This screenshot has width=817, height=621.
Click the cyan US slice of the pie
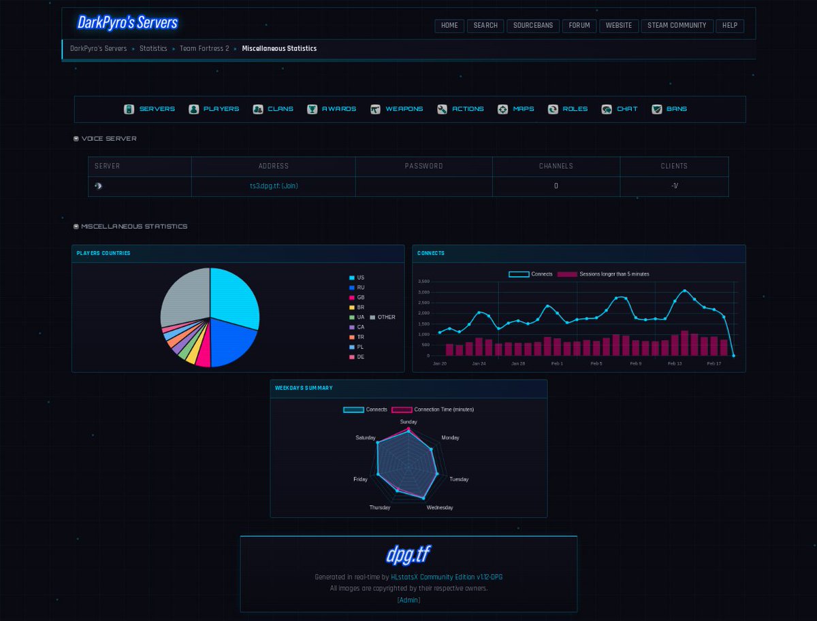click(x=235, y=299)
